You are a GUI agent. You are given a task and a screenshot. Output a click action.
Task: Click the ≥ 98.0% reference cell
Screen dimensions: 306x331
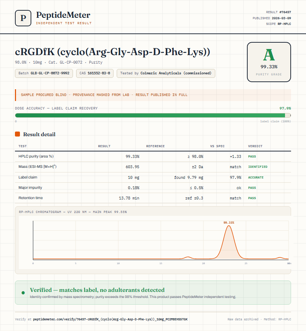click(x=195, y=156)
